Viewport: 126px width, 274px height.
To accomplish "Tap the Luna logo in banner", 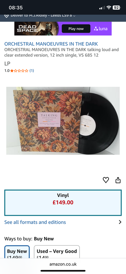I will coord(100,29).
